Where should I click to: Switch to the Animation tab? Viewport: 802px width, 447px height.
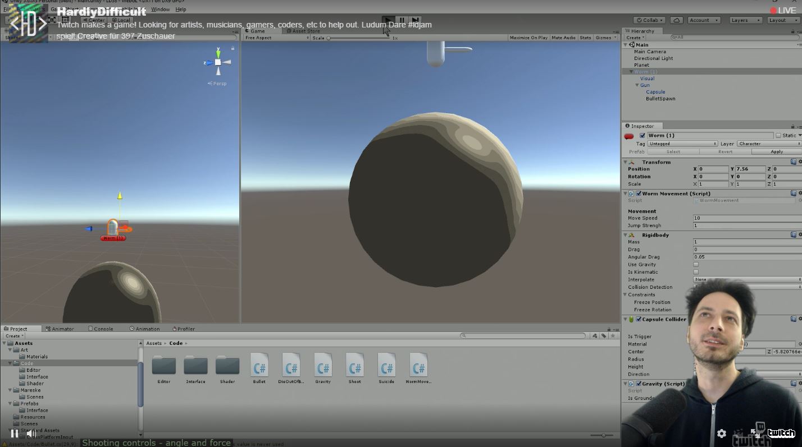pos(144,329)
